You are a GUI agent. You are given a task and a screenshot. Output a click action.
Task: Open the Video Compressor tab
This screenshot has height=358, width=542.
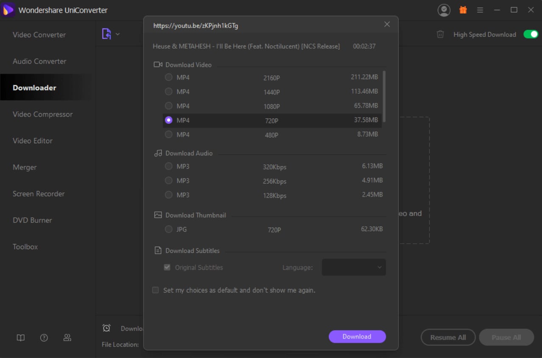(42, 114)
